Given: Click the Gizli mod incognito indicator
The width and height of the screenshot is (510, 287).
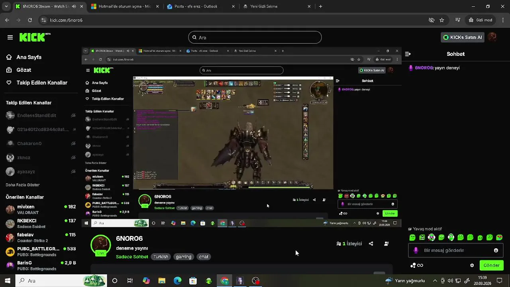Looking at the screenshot, I should coord(481,20).
